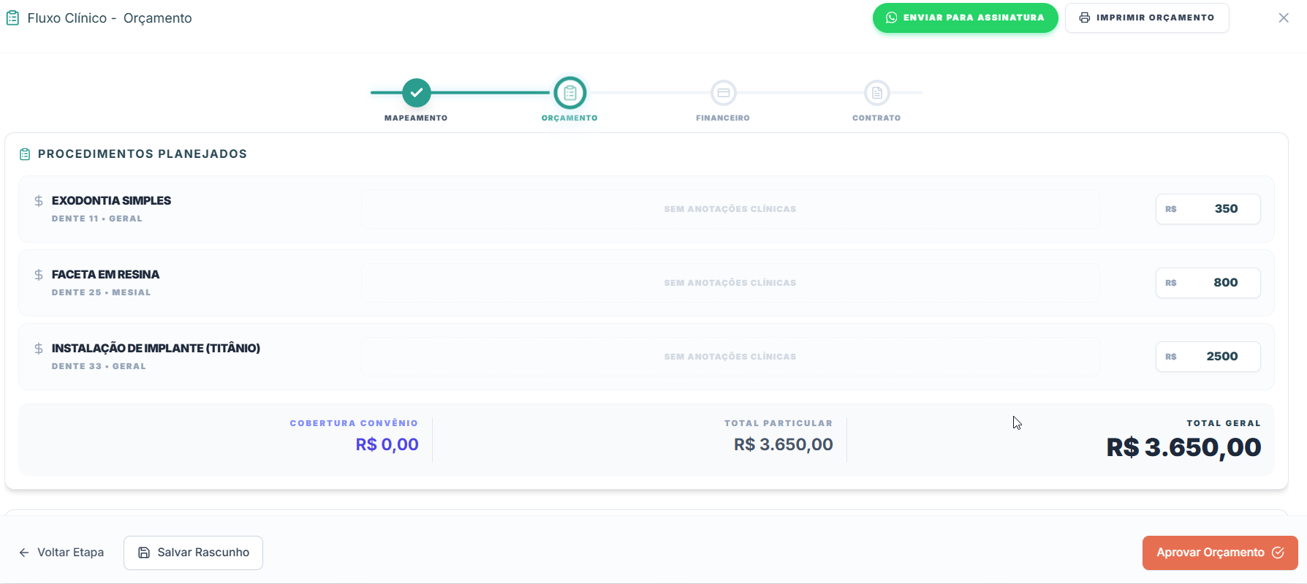Save draft with Salvar Rascunho

coord(193,553)
